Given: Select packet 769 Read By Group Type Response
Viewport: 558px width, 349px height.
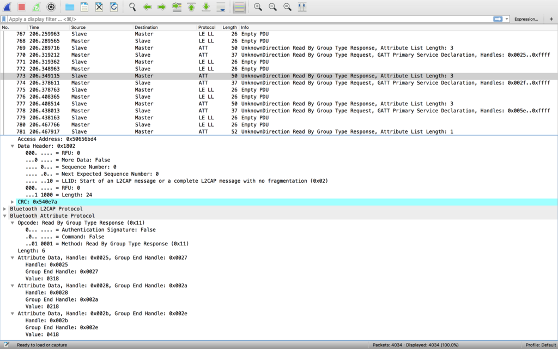Looking at the screenshot, I should (x=279, y=48).
